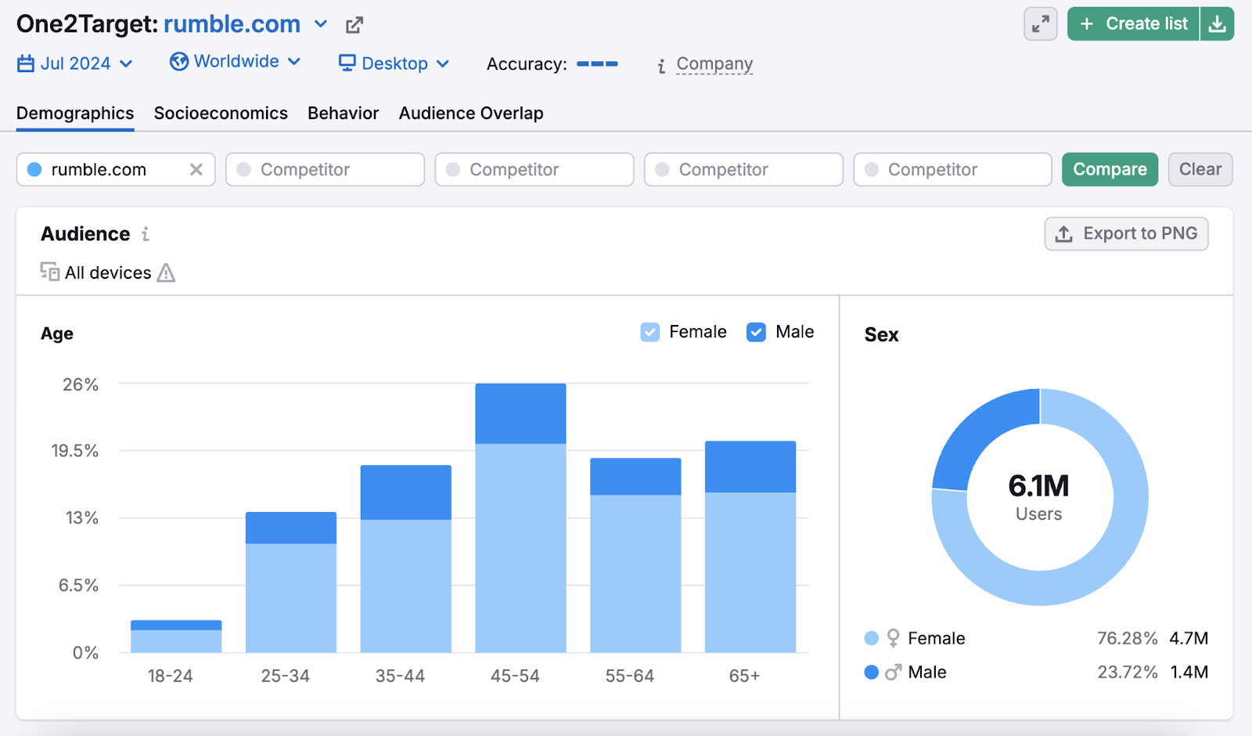
Task: Click the 65+ age bar
Action: coord(750,547)
